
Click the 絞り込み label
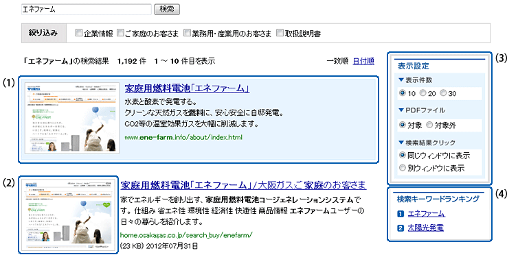(43, 33)
